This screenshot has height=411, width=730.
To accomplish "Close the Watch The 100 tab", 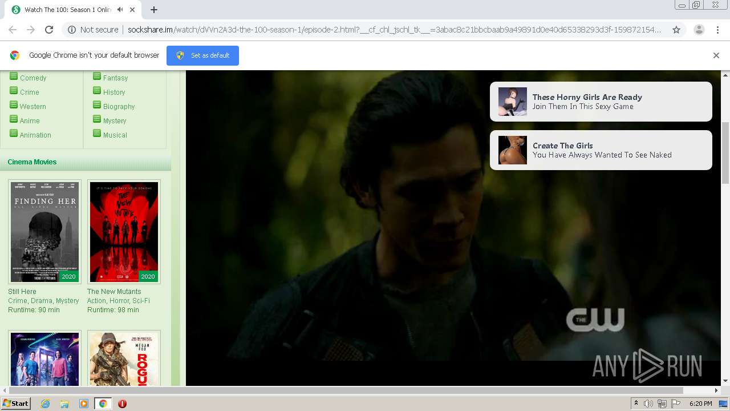I will point(133,10).
